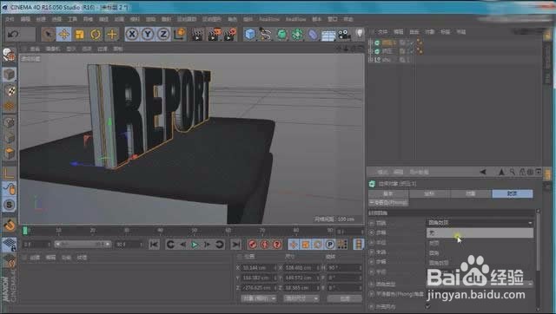
Task: Expand the shu object tree row
Action: 371,60
